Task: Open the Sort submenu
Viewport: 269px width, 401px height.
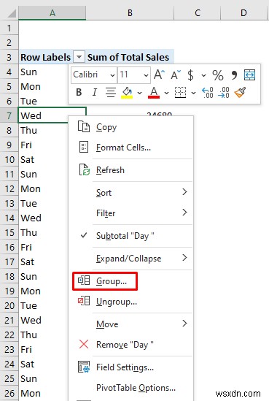Action: pyautogui.click(x=130, y=193)
